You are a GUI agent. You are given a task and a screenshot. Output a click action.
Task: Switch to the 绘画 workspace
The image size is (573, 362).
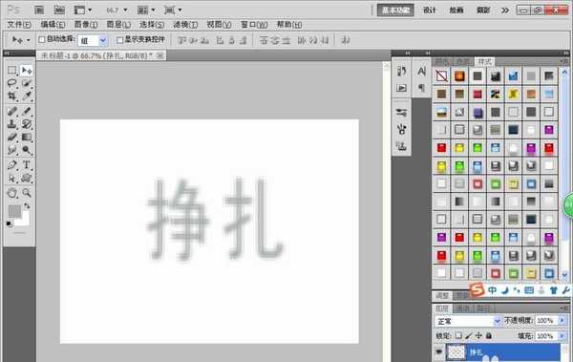click(x=456, y=11)
